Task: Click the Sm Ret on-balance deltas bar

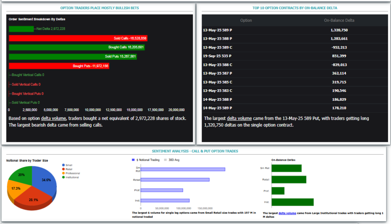Action: coord(286,168)
